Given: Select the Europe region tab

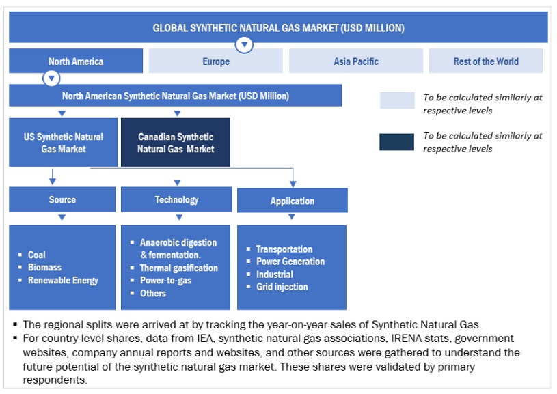Looking at the screenshot, I should (x=215, y=61).
